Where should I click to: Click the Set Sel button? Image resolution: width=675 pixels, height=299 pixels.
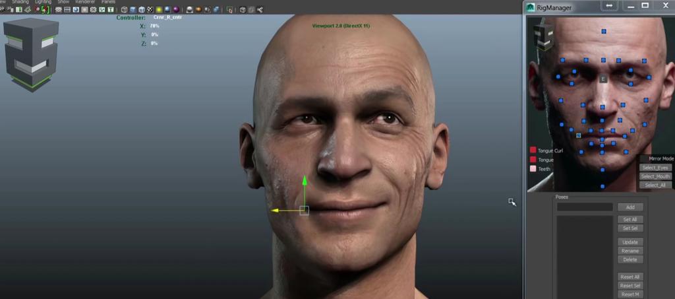point(630,228)
